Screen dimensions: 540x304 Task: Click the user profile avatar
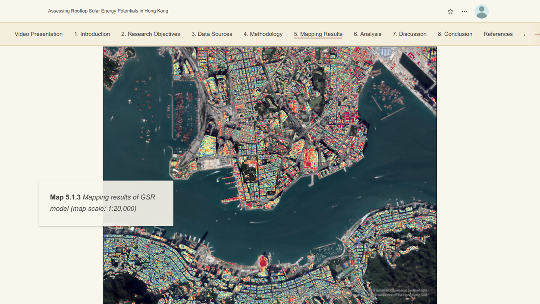point(481,12)
